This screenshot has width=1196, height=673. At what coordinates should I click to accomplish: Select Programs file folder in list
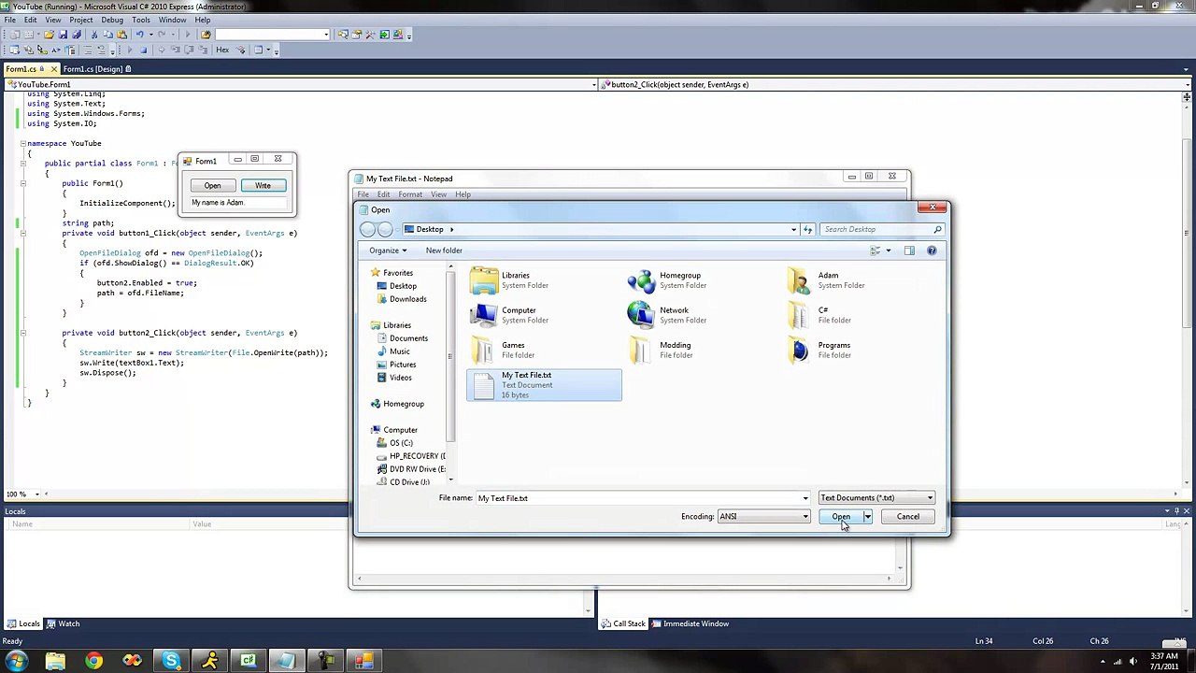(860, 350)
